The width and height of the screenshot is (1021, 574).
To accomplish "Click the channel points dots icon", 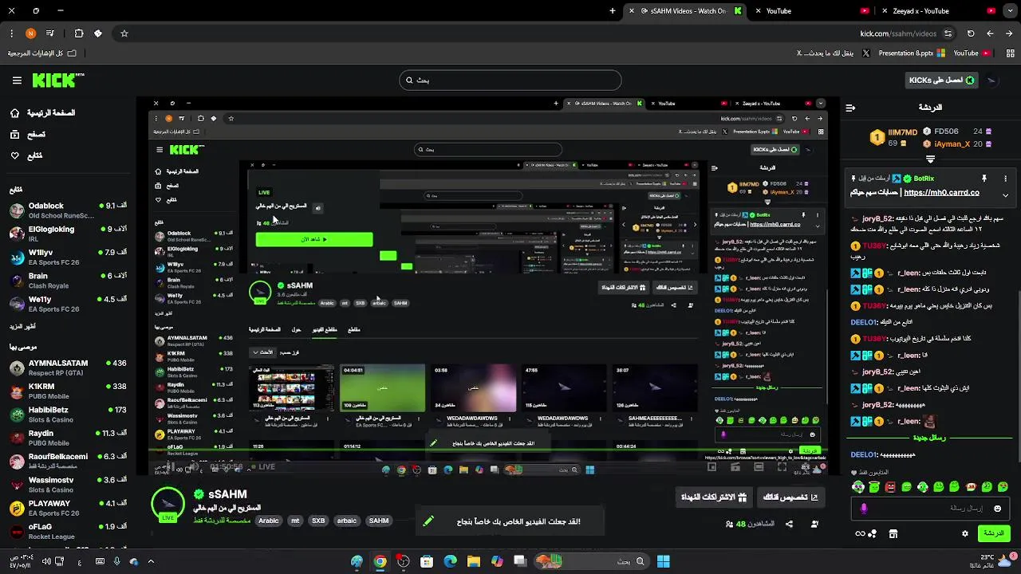I will (x=873, y=533).
